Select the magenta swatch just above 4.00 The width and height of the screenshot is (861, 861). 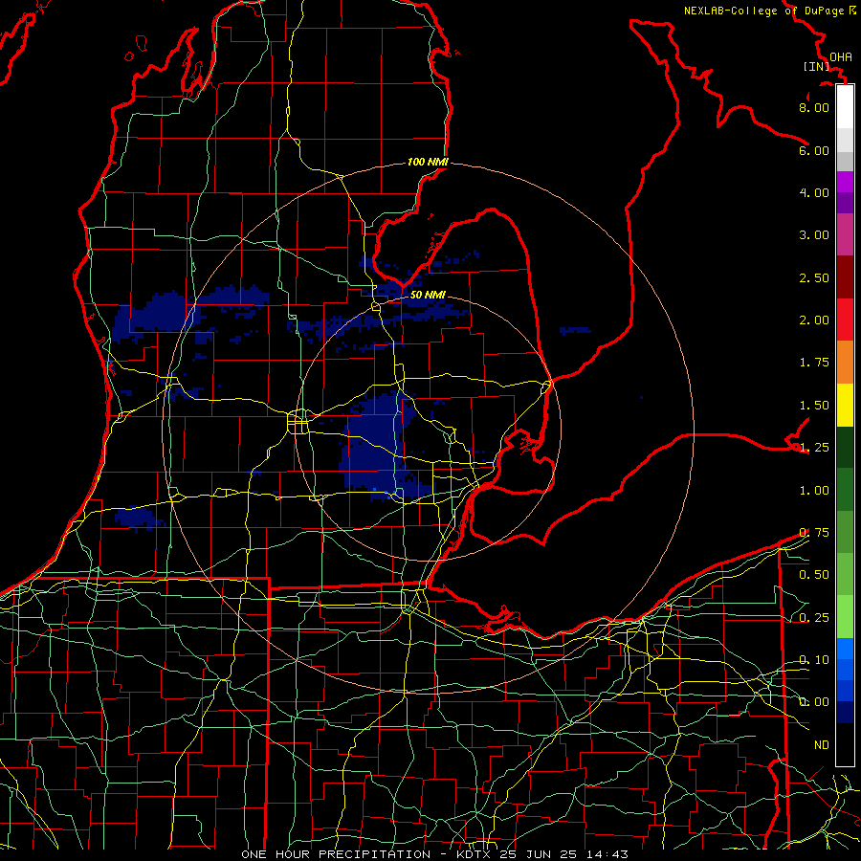coord(845,182)
